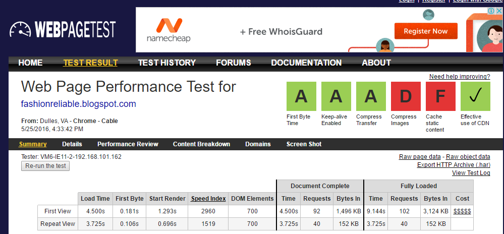Open the HOME menu item
504x234 pixels.
tap(30, 63)
